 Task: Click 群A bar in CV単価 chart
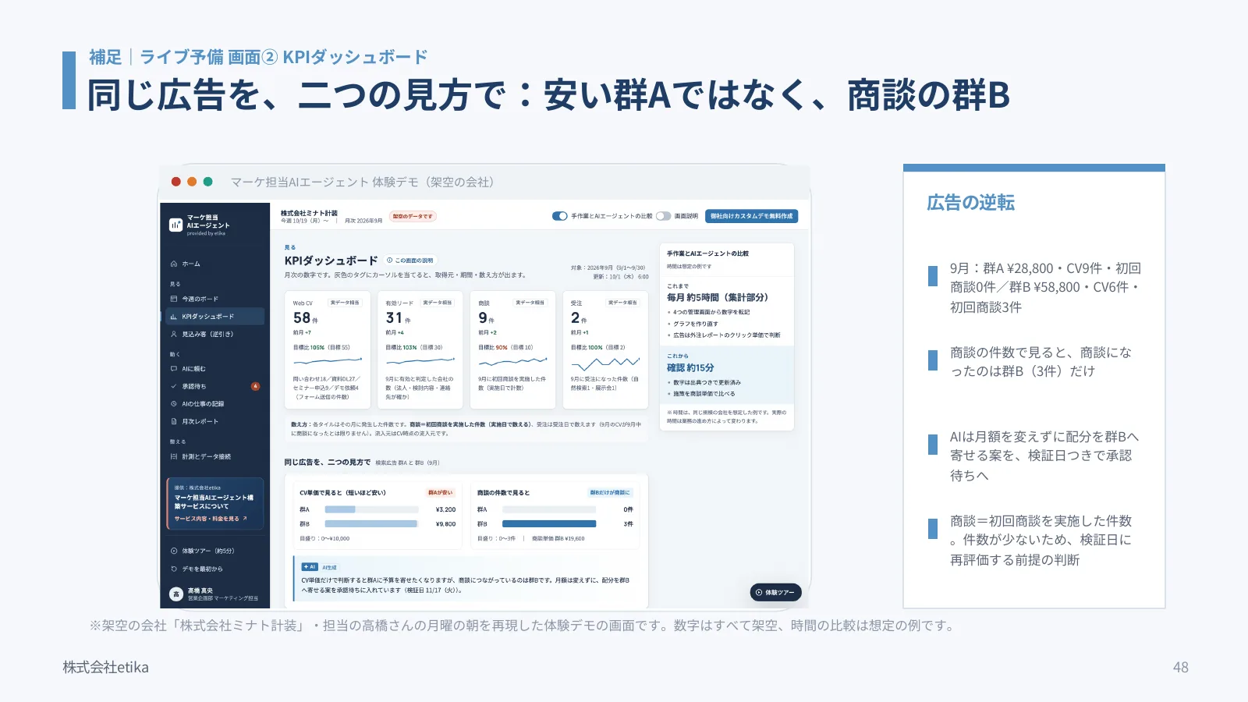coord(340,509)
